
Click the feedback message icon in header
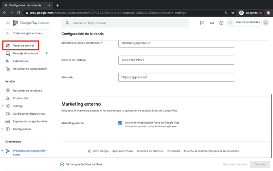tap(202, 23)
